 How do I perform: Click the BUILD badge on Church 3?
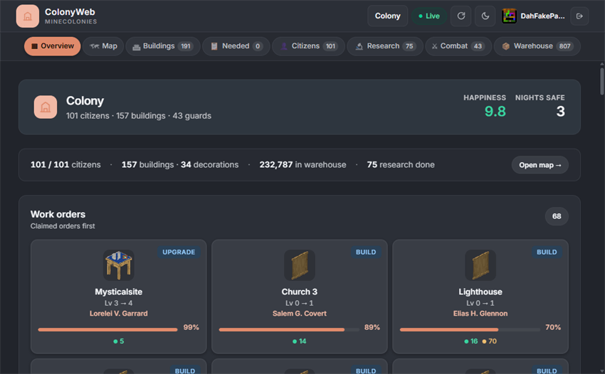click(x=366, y=252)
